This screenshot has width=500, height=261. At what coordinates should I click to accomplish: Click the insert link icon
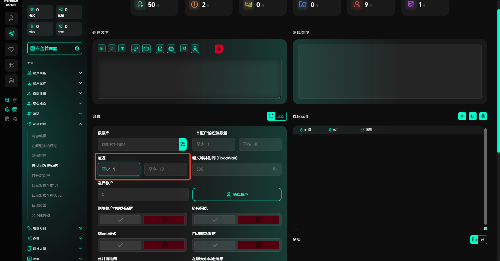click(135, 49)
